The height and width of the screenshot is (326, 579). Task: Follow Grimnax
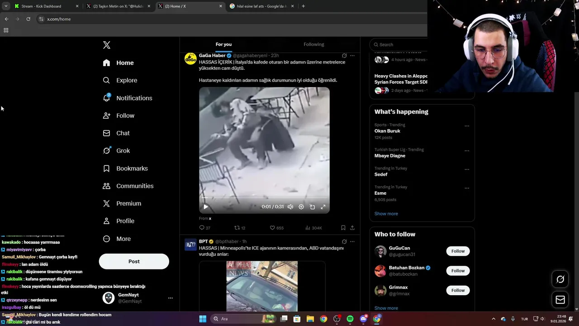tap(458, 290)
